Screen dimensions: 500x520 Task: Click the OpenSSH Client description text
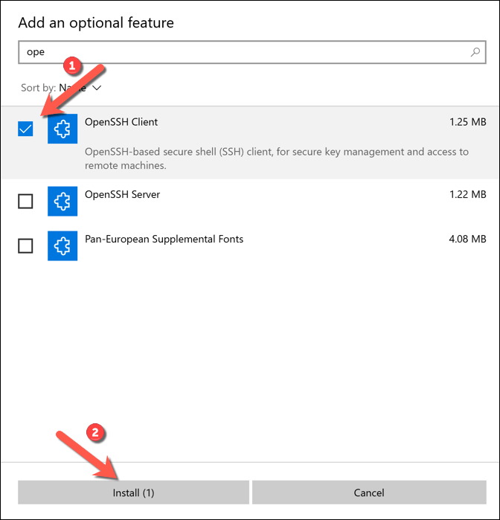[276, 158]
